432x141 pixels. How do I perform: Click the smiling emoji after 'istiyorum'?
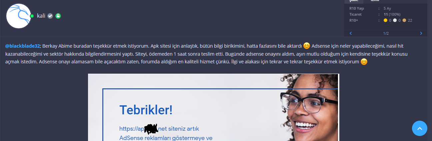pyautogui.click(x=364, y=62)
